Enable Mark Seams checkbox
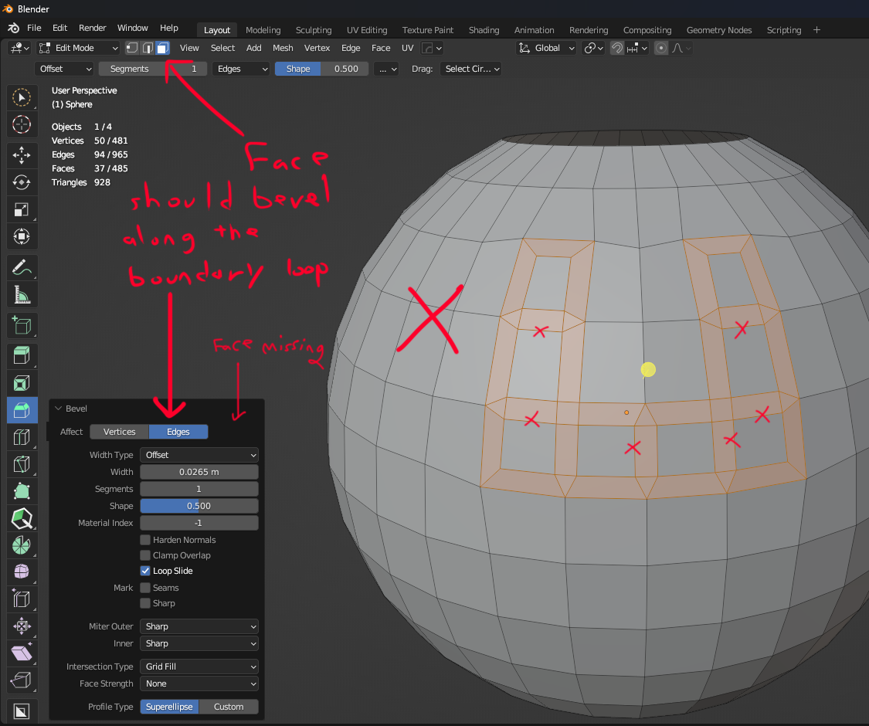This screenshot has height=726, width=869. [x=145, y=588]
